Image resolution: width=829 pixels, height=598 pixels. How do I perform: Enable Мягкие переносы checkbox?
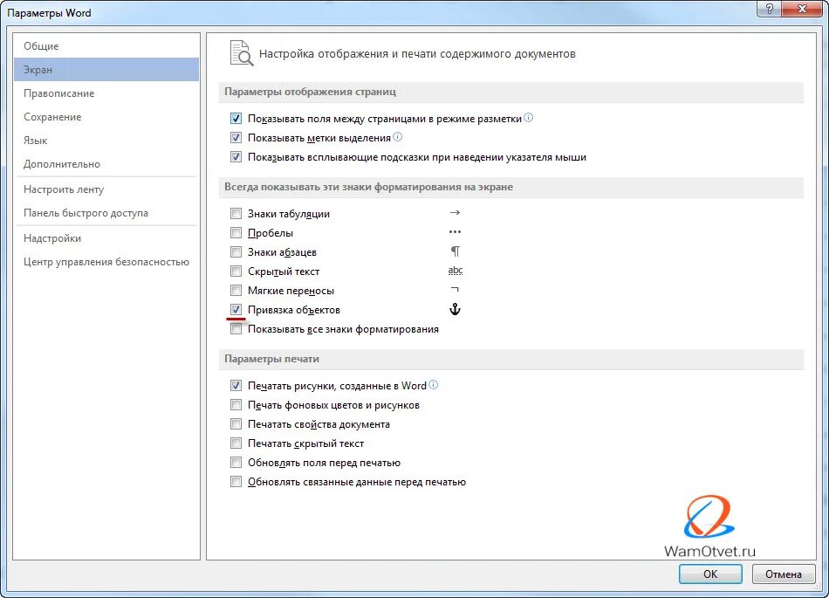pos(236,291)
